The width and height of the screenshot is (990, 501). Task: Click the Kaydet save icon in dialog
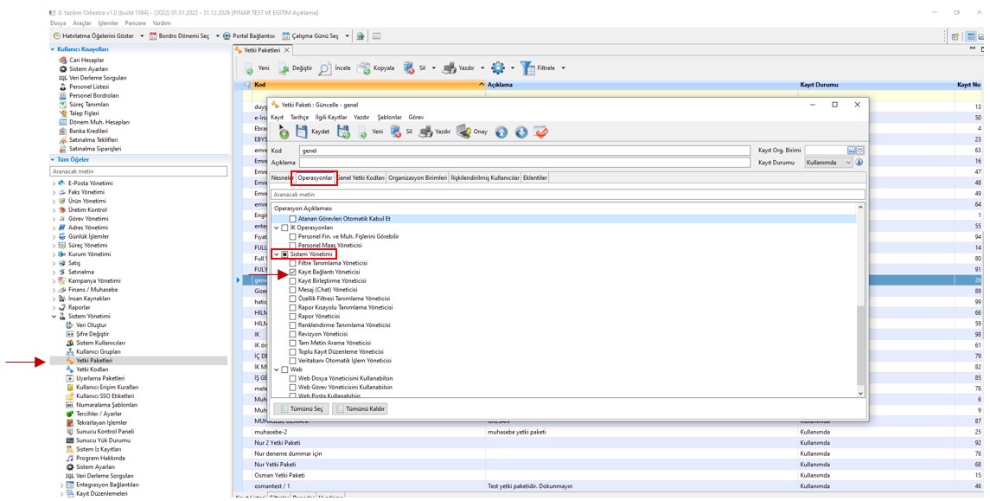302,132
